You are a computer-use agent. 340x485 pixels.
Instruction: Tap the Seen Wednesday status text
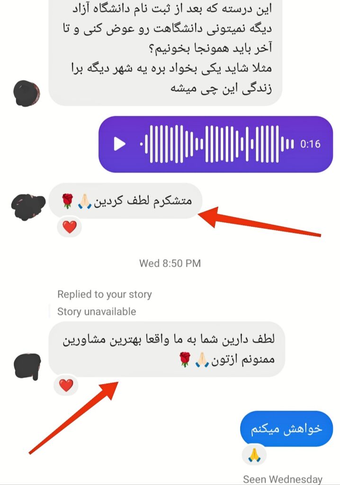click(x=282, y=479)
